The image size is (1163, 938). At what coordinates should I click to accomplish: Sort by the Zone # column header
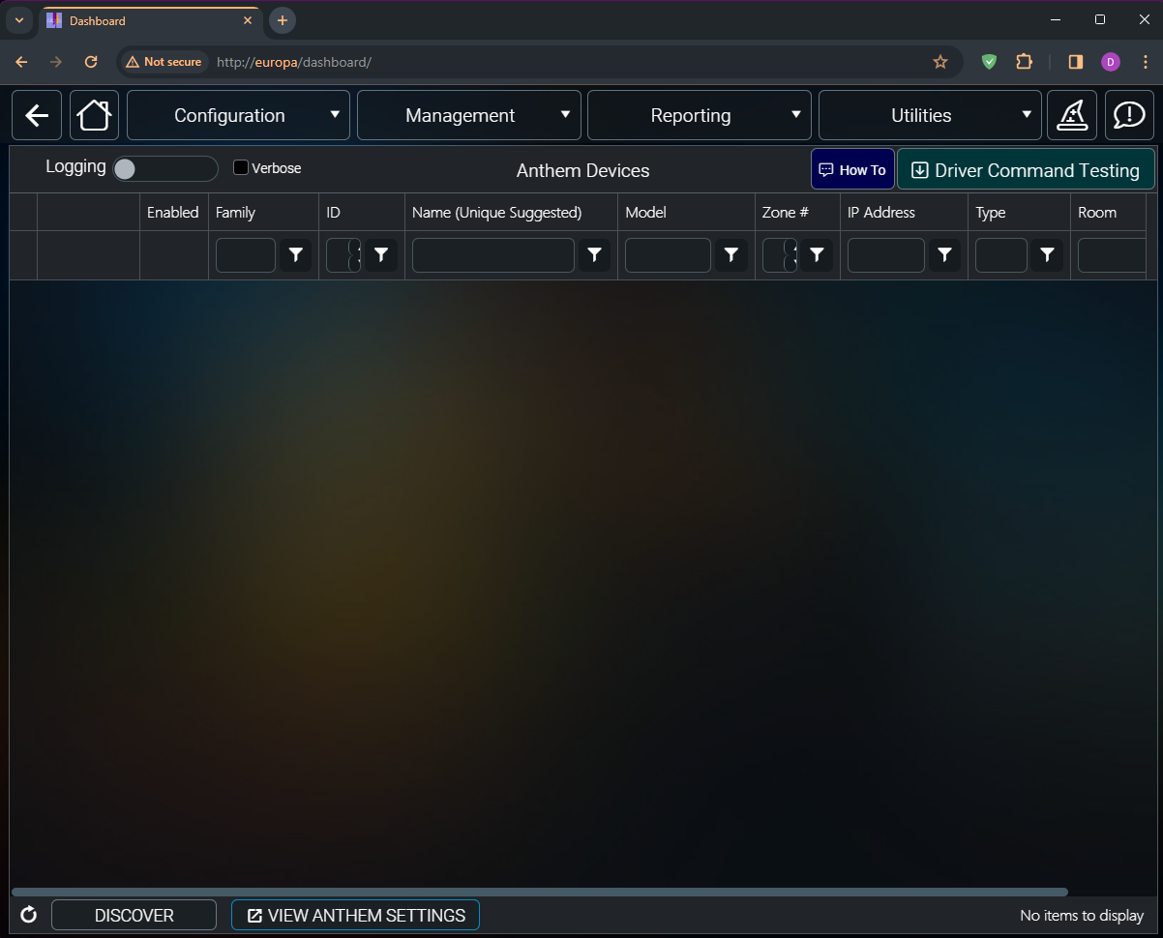click(x=797, y=212)
